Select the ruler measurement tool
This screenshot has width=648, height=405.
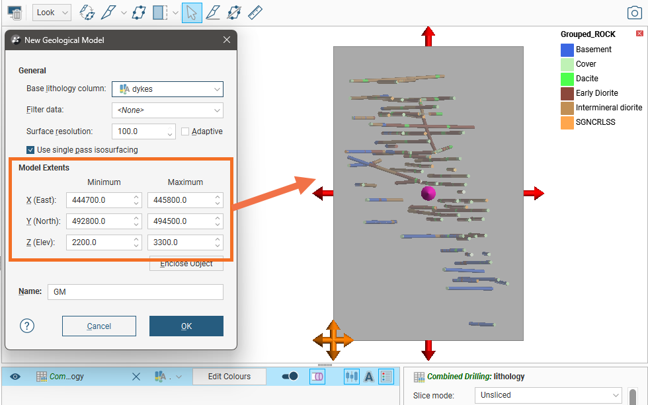pos(255,13)
